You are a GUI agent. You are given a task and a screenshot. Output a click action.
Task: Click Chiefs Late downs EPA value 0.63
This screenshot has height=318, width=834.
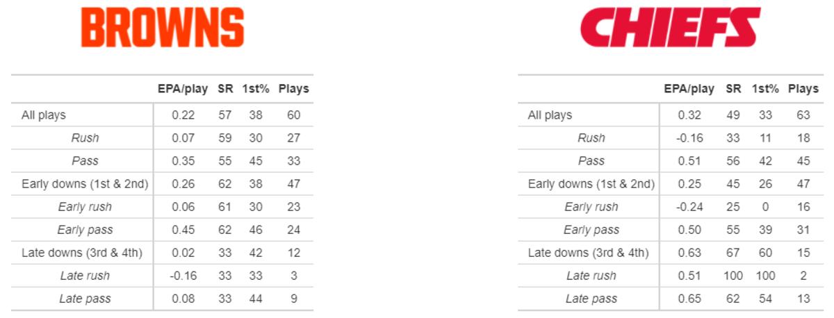click(x=689, y=253)
